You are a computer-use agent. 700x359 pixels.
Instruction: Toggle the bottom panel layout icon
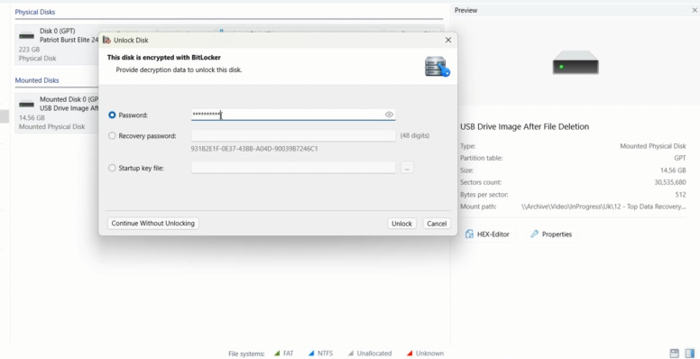[675, 354]
